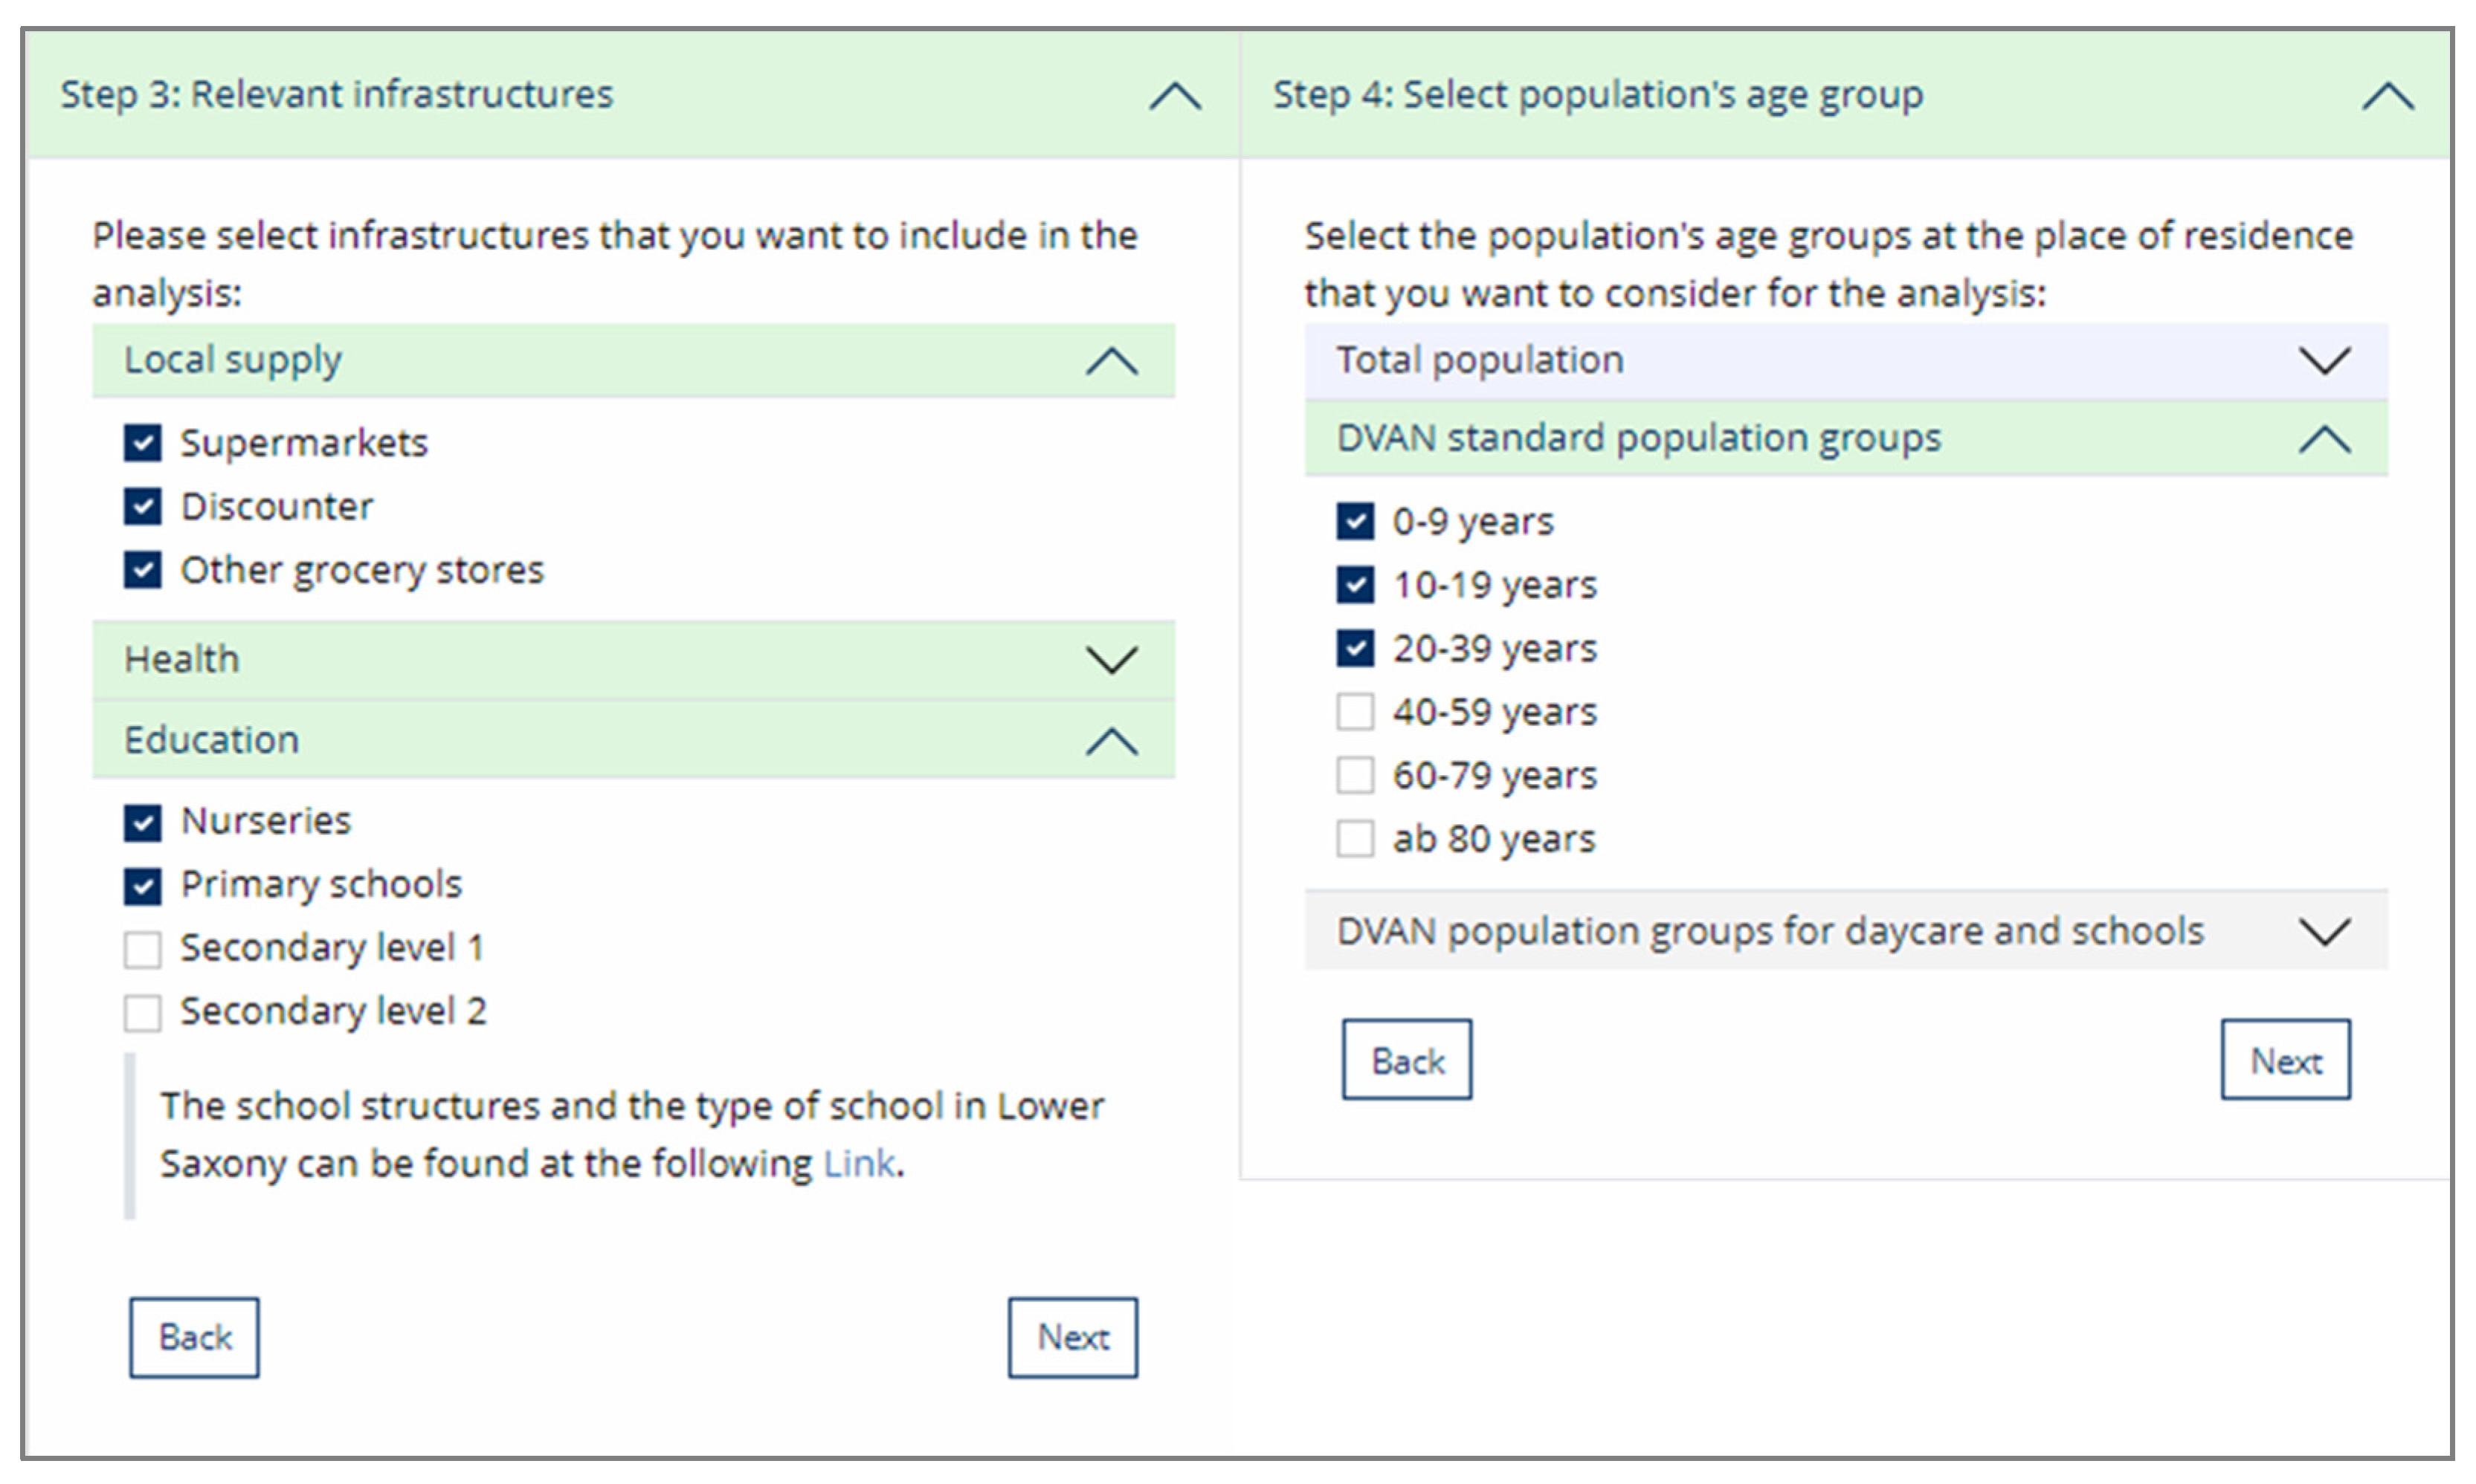Expand the Health section
The image size is (2476, 1484).
click(x=1112, y=660)
